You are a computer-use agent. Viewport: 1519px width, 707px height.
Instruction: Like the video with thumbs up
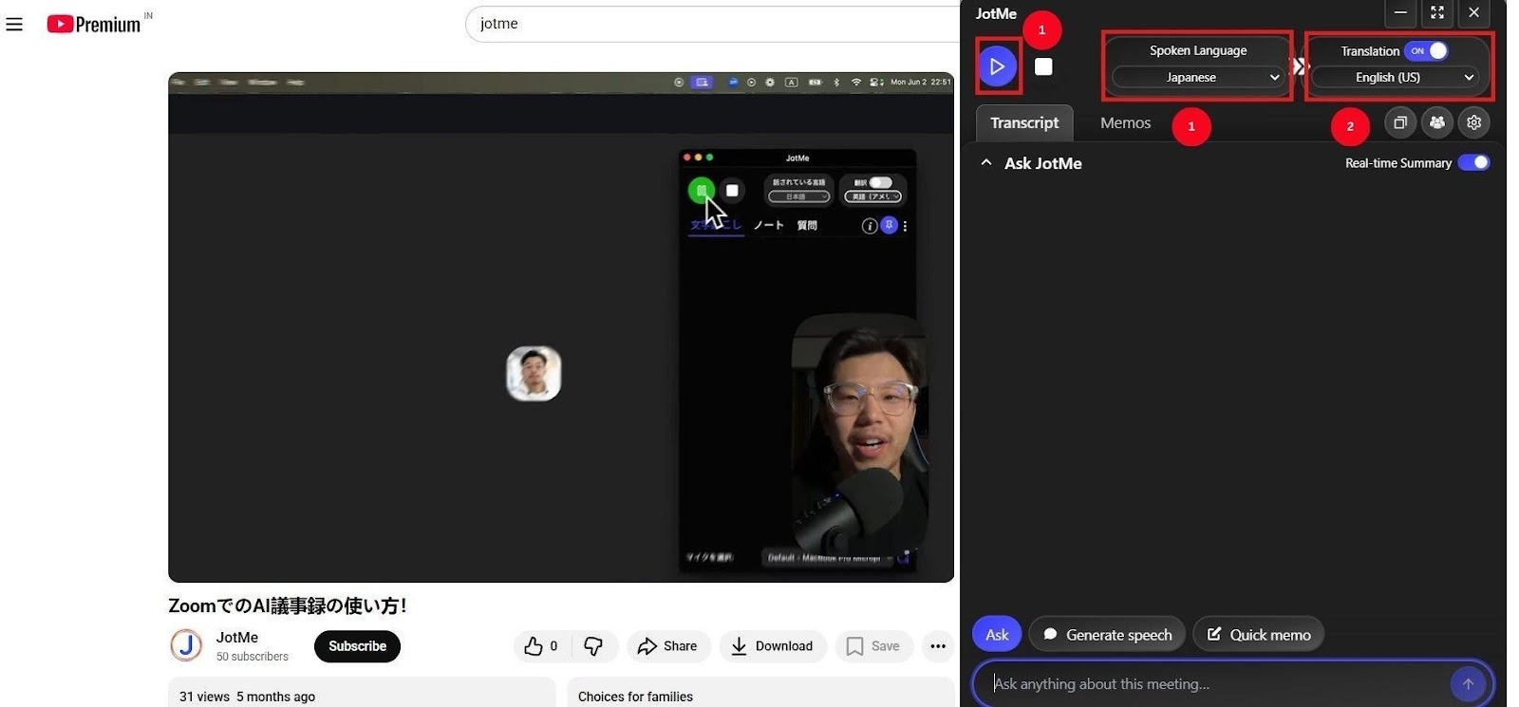(x=541, y=646)
